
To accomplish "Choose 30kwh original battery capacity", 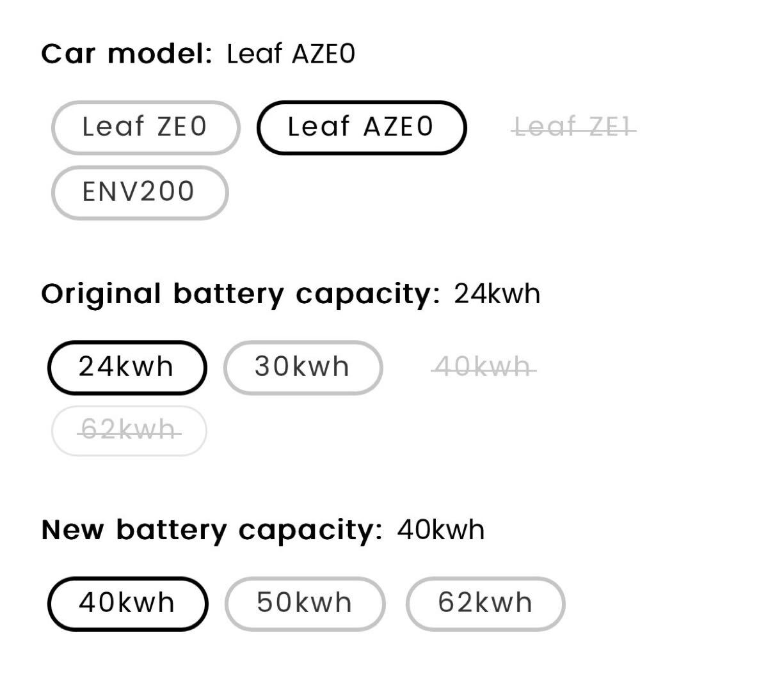I will pos(302,368).
